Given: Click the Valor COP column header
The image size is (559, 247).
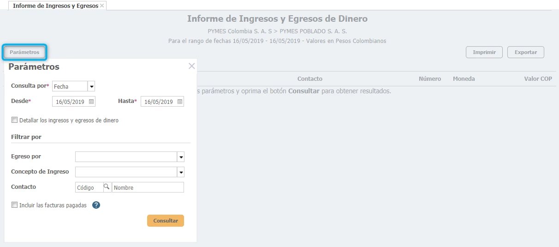Looking at the screenshot, I should (538, 79).
